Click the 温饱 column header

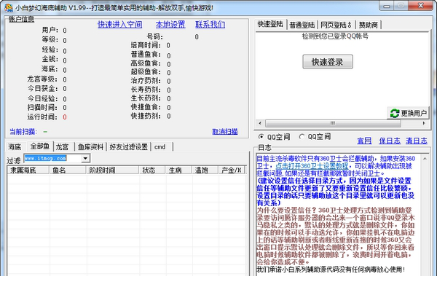[x=205, y=170]
